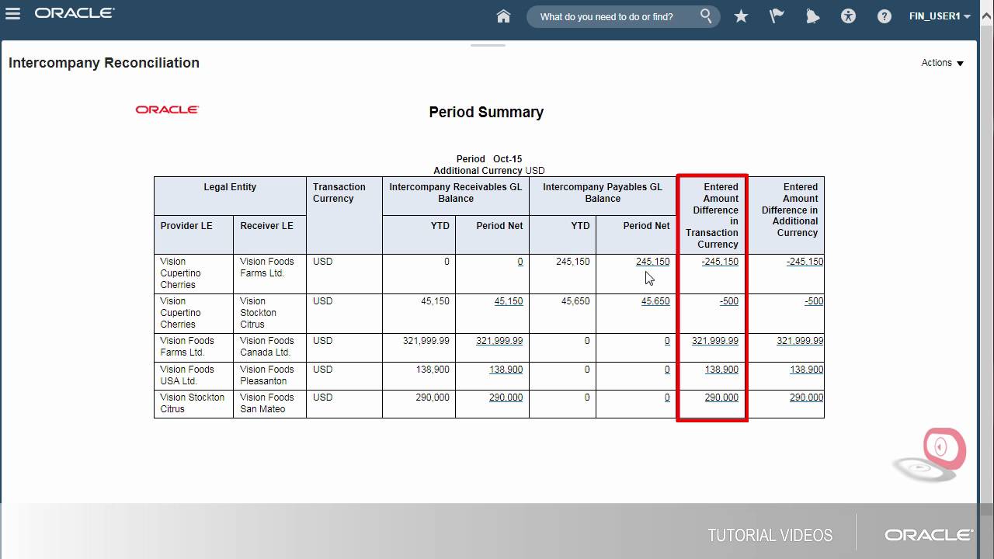
Task: Open the FIN_USER1 user menu
Action: click(940, 16)
